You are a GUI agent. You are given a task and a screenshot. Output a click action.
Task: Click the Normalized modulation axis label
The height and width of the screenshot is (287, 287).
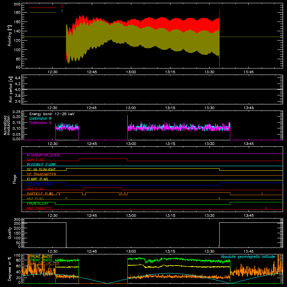pos(7,125)
